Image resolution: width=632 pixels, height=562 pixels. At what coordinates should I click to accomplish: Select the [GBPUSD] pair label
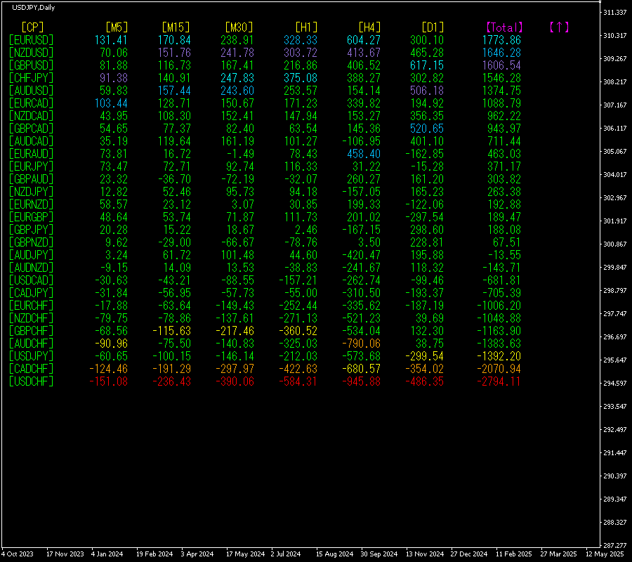31,65
